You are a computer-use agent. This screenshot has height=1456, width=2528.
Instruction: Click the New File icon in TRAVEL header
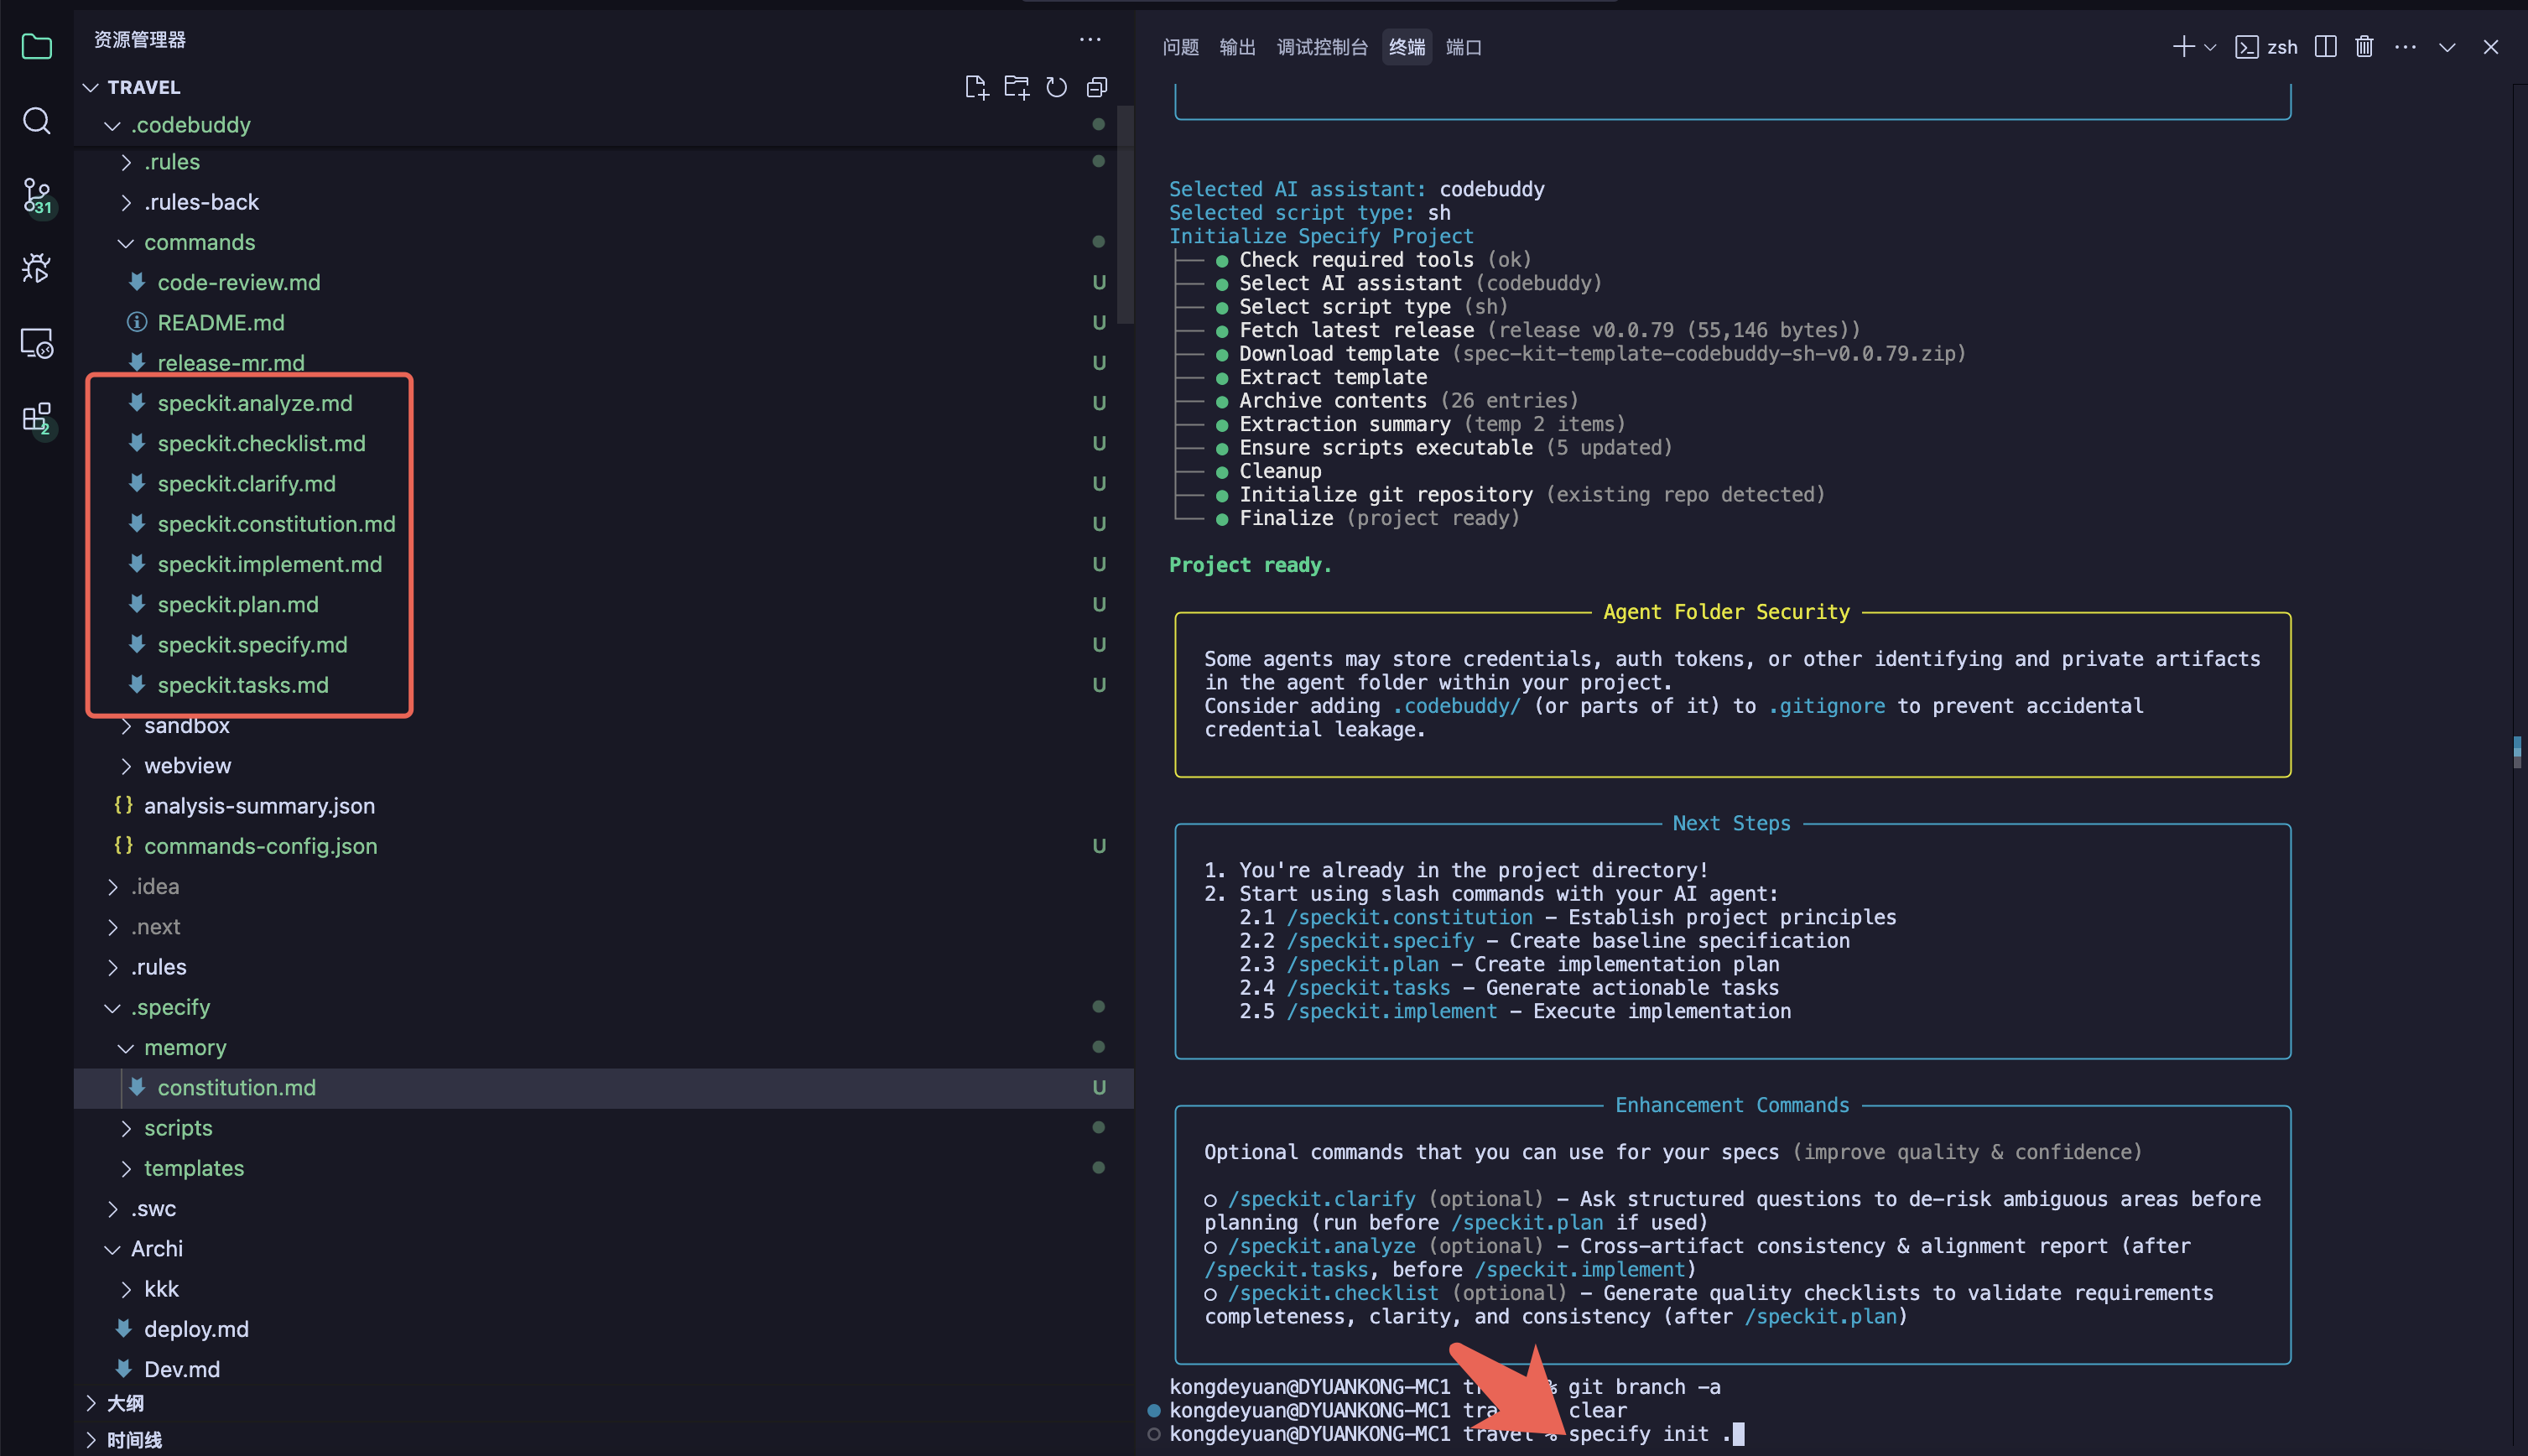pos(976,88)
